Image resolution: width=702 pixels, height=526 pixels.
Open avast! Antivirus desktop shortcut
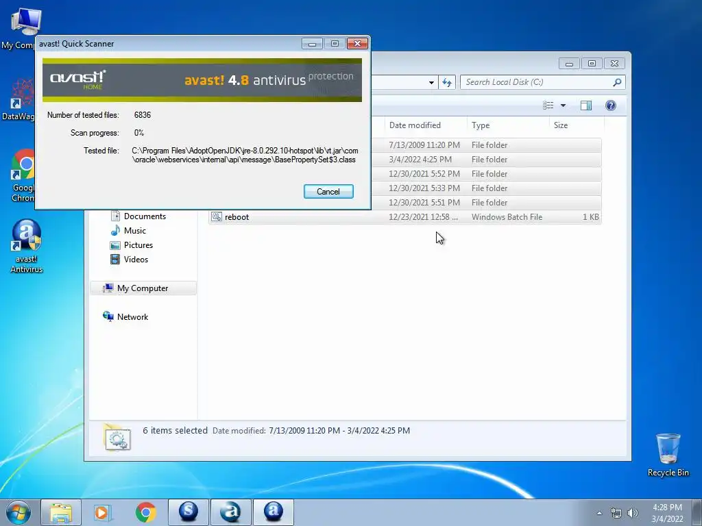pos(27,246)
